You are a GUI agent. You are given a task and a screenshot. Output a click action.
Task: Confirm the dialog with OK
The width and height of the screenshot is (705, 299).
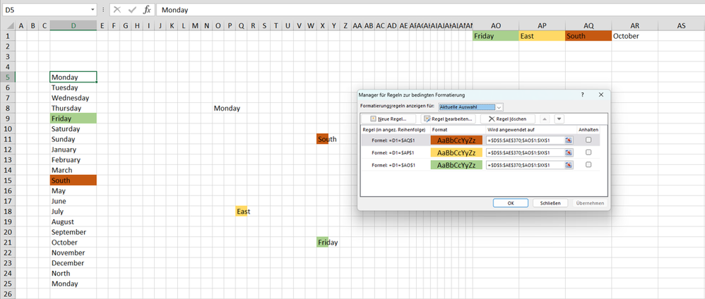(510, 203)
